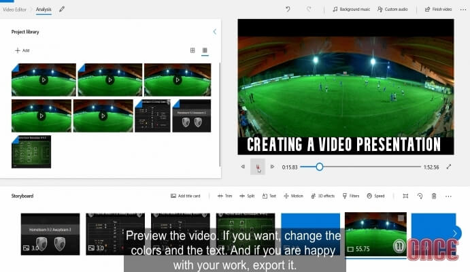Open the preview in full screen
This screenshot has height=272, width=470.
coord(449,167)
